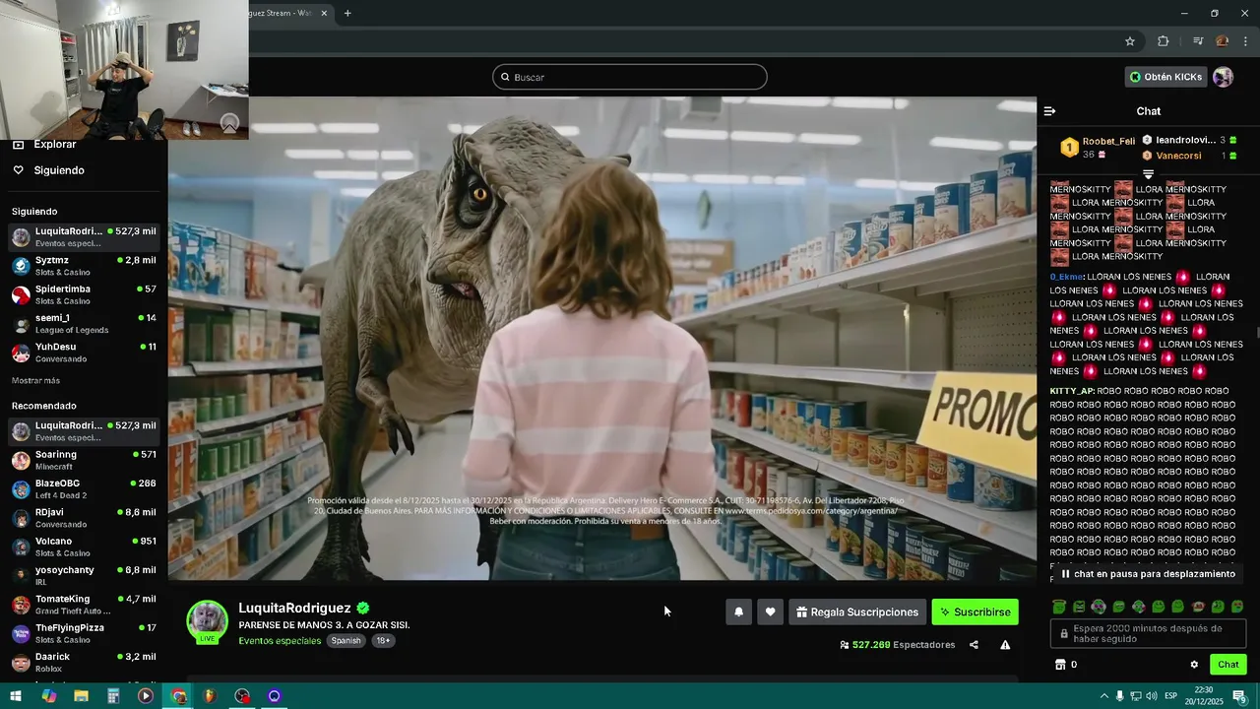1260x709 pixels.
Task: Open Spidertimba channel in following list
Action: (x=84, y=294)
